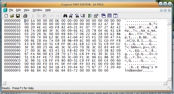Click the Find Previous binoculars icon

(77, 16)
